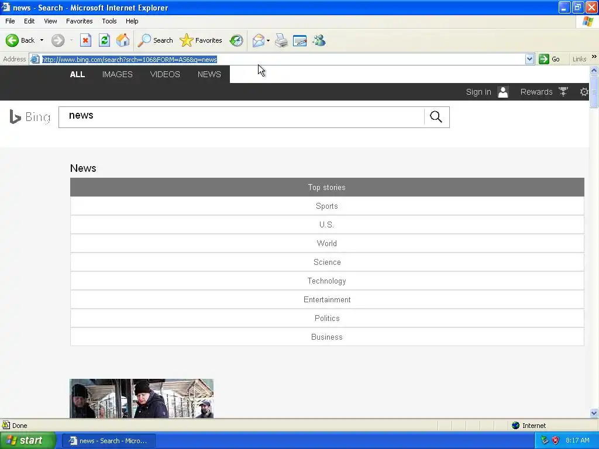Image resolution: width=599 pixels, height=449 pixels.
Task: Click the page icon in address bar
Action: [x=35, y=59]
